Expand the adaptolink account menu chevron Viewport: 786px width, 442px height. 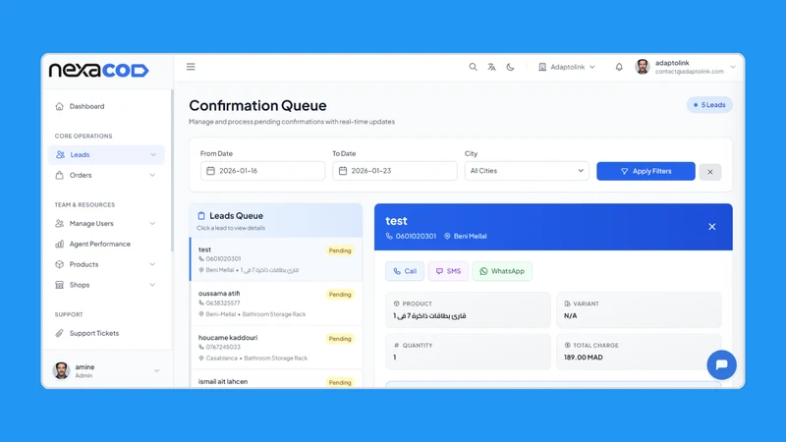733,67
